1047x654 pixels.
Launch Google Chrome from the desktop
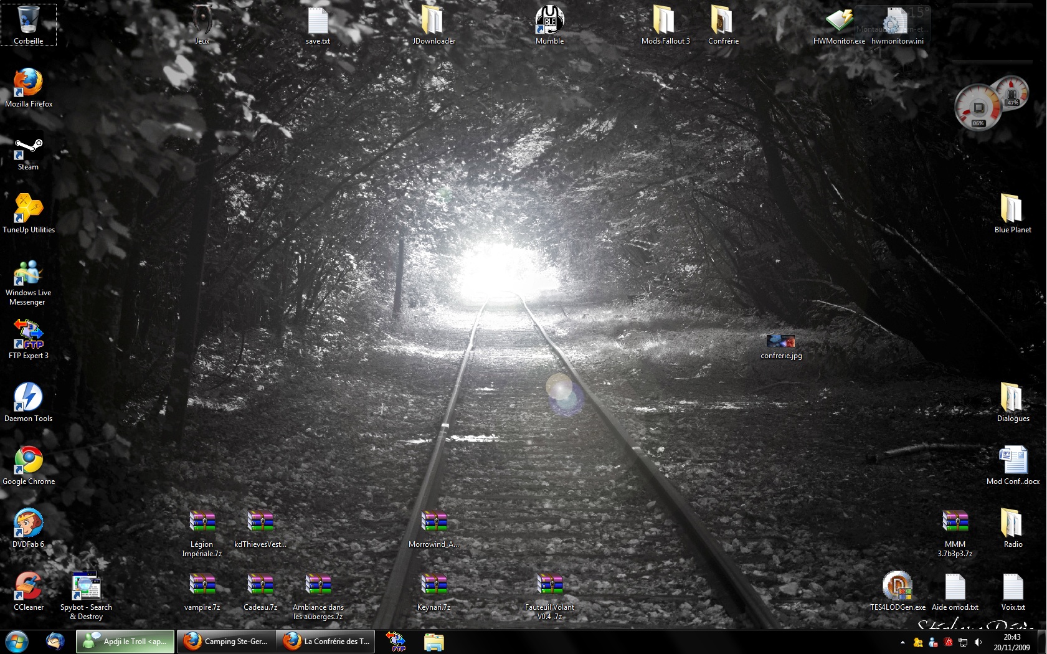28,465
